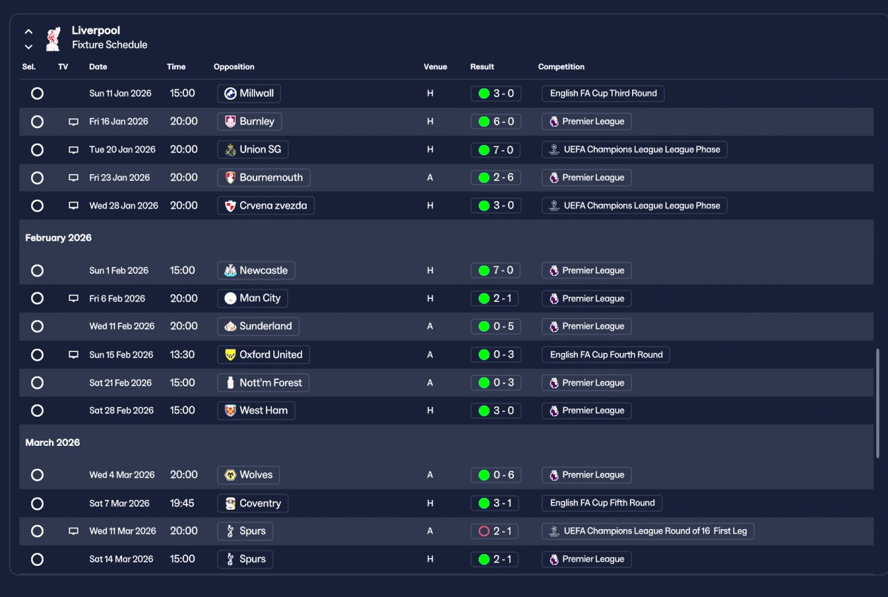Click the Millwall club badge
The width and height of the screenshot is (888, 597).
pos(230,94)
